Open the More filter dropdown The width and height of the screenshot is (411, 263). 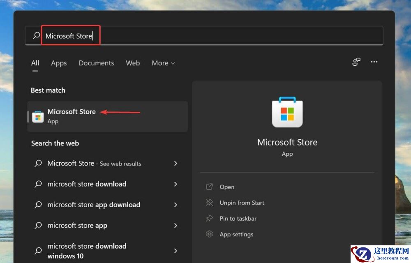coord(163,63)
